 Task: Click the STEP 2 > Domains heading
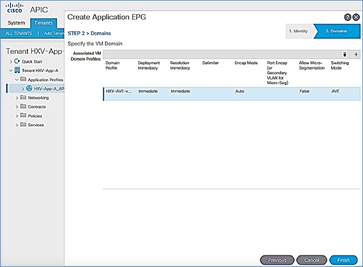click(x=89, y=34)
